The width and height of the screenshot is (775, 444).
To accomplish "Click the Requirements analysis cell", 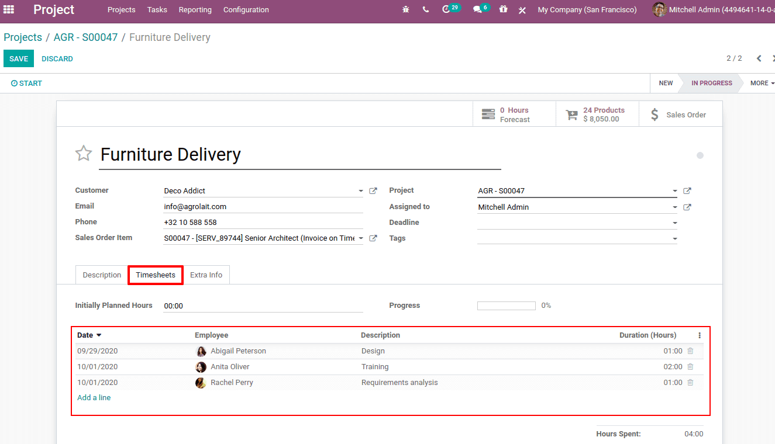I will 399,383.
